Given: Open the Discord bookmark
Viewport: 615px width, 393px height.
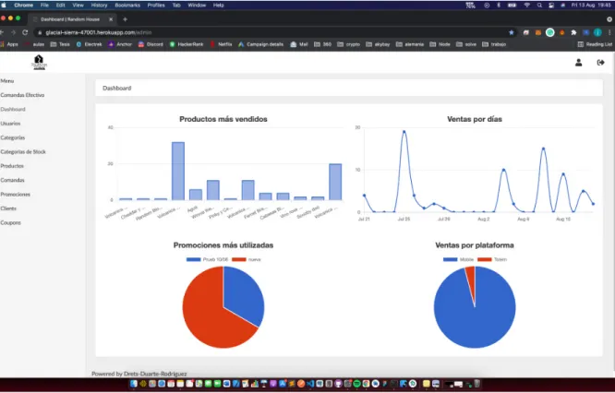Looking at the screenshot, I should 151,44.
